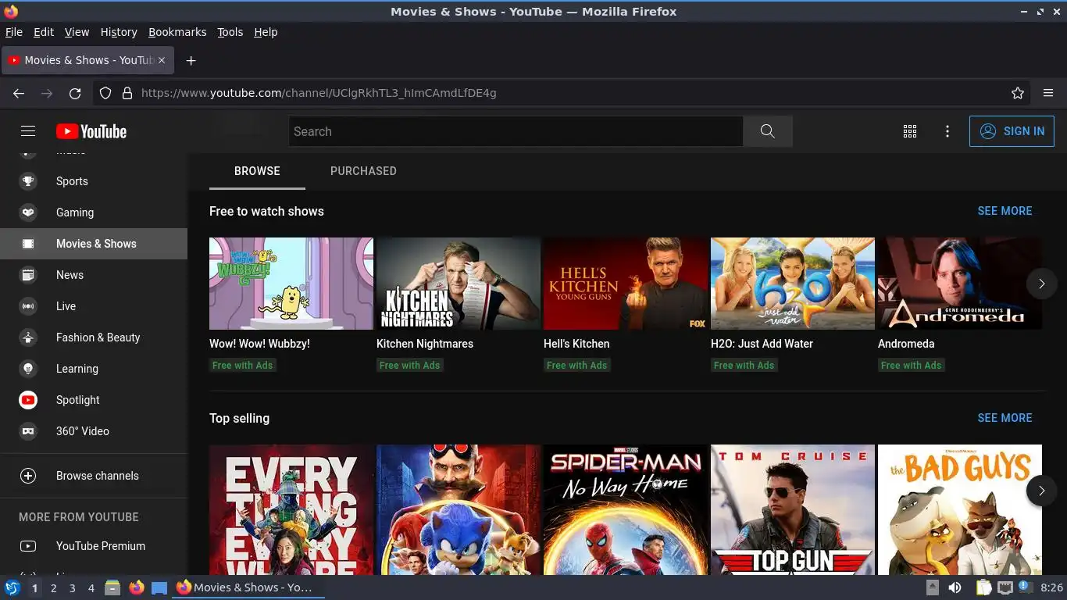This screenshot has width=1067, height=600.
Task: Click SEE MORE for Free to watch shows
Action: 1005,211
